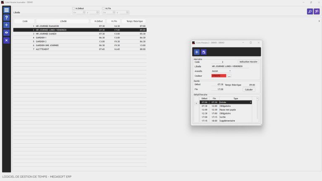Select the Obligatoire row starting at 07:30
Screen dimensions: 322x181
(226, 106)
